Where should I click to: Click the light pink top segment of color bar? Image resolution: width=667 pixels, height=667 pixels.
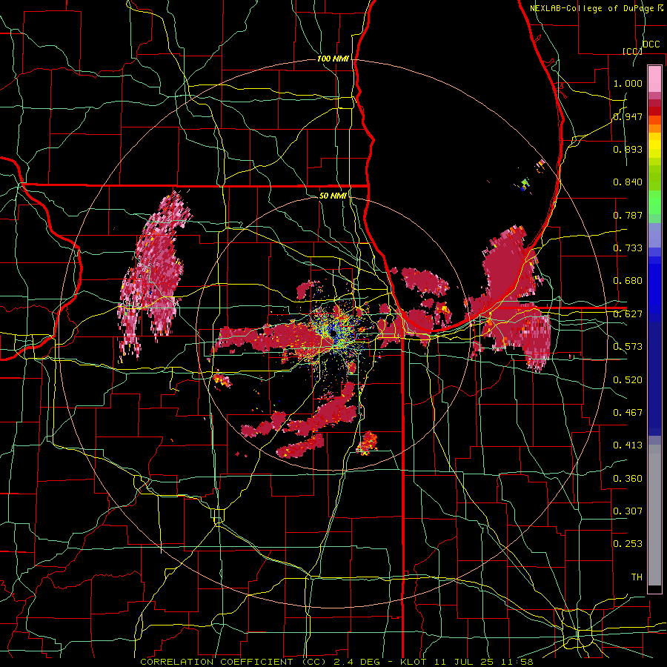(x=654, y=79)
